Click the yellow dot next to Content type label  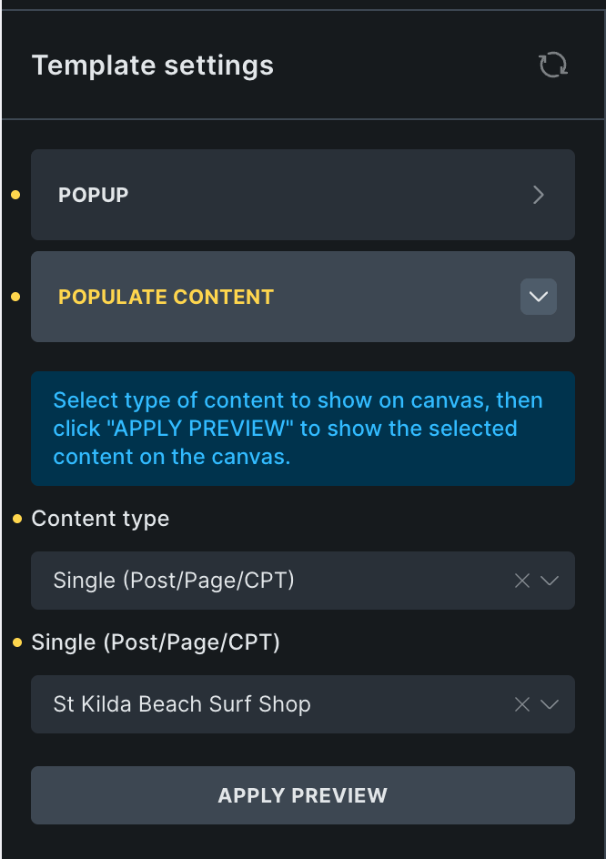coord(17,519)
